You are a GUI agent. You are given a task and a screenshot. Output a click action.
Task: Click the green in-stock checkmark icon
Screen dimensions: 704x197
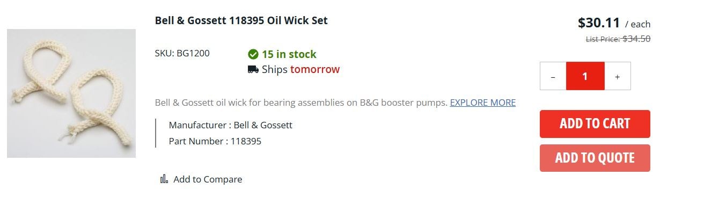(x=253, y=54)
